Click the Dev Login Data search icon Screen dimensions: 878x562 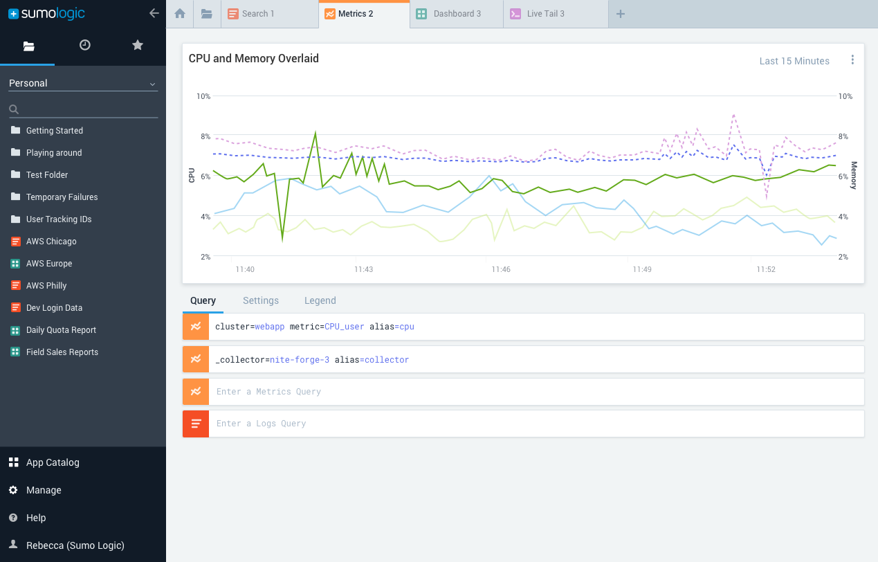click(x=15, y=308)
